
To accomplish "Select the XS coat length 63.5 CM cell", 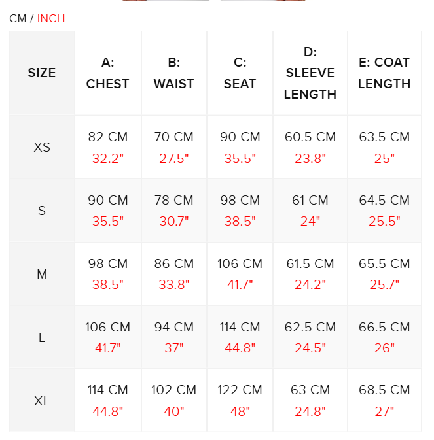I will 384,137.
